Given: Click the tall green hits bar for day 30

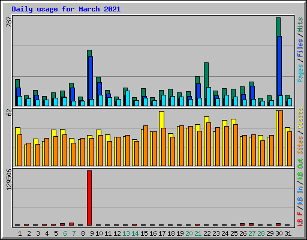Looking at the screenshot, I should point(278,27).
